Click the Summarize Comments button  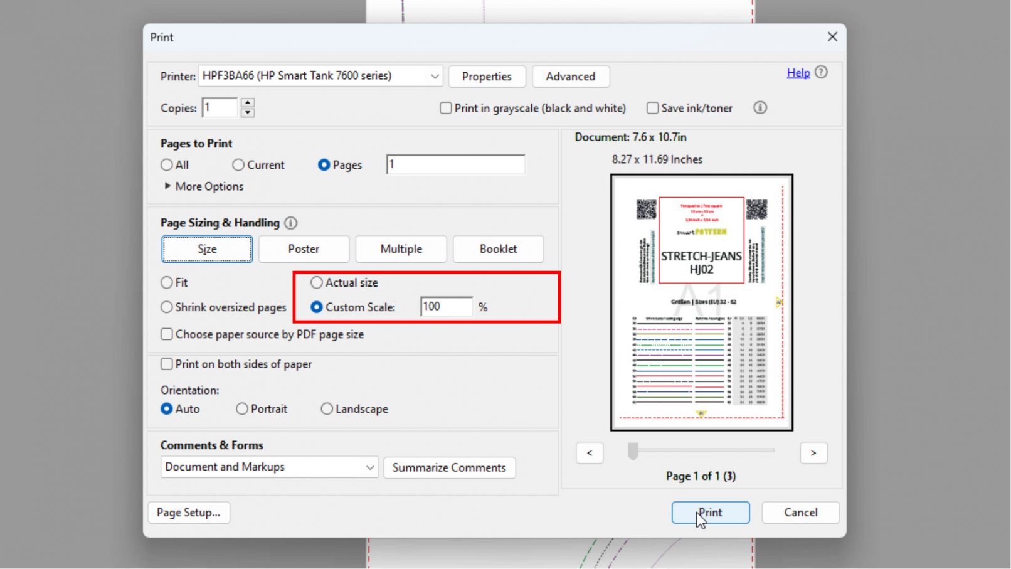[x=449, y=467]
